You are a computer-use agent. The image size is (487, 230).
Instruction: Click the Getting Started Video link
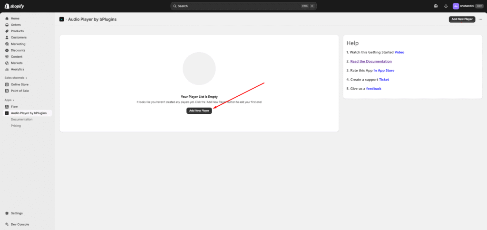(x=399, y=52)
